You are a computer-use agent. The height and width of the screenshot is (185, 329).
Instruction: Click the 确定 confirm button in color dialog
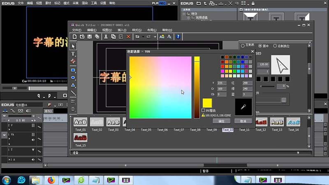[x=221, y=121]
